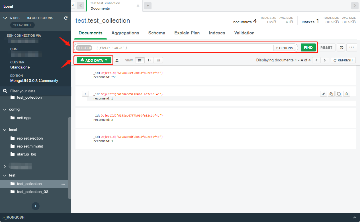Switch to Documents tab
The width and height of the screenshot is (360, 222).
point(91,33)
